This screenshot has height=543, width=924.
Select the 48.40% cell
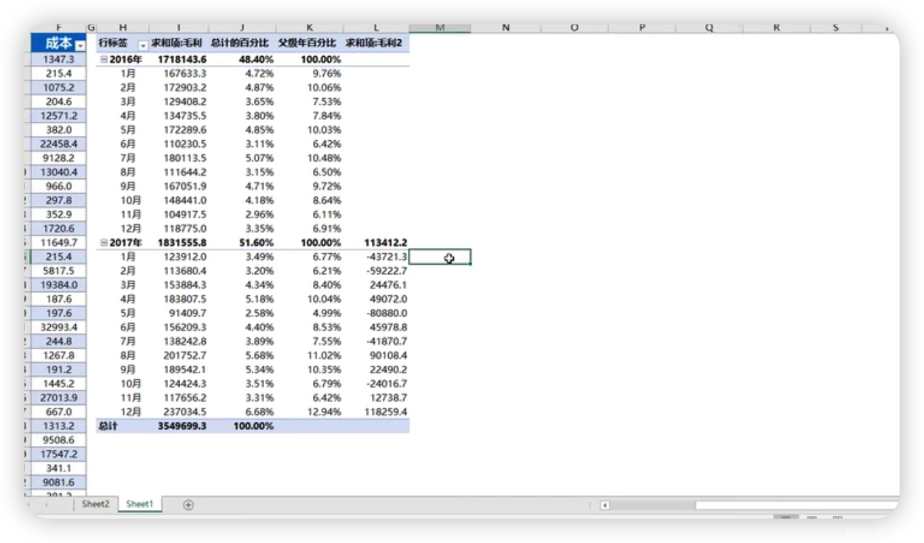coord(242,60)
